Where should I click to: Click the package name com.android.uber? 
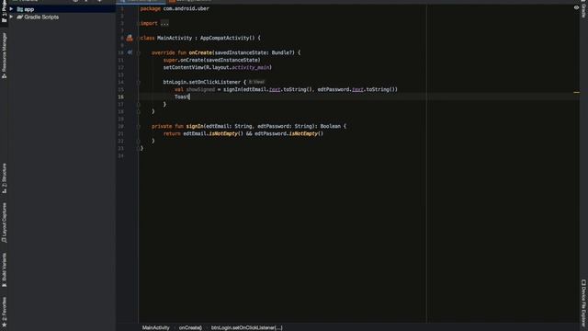point(186,8)
